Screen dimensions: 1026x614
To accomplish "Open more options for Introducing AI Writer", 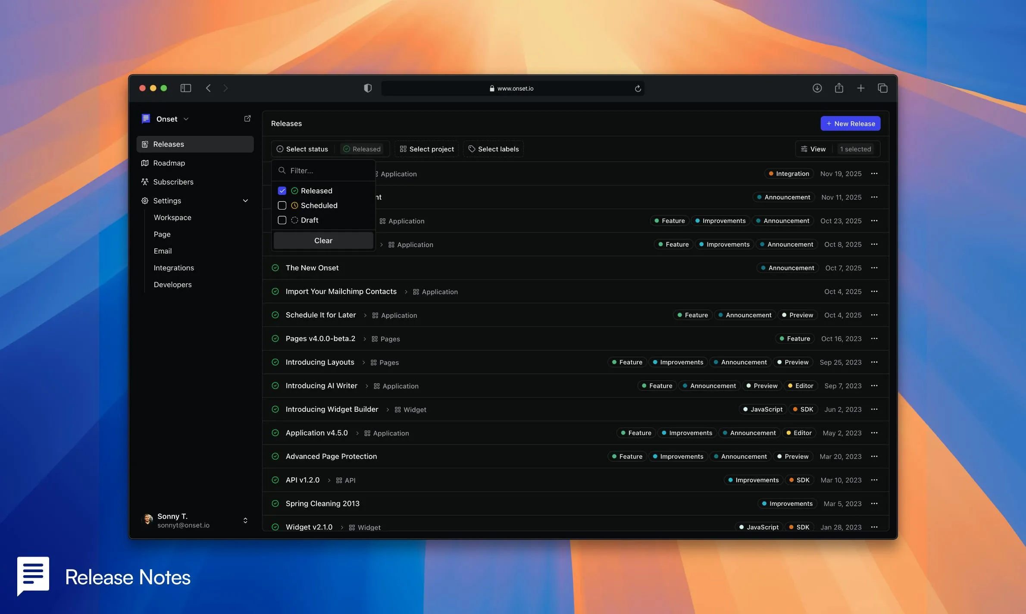I will [x=874, y=385].
